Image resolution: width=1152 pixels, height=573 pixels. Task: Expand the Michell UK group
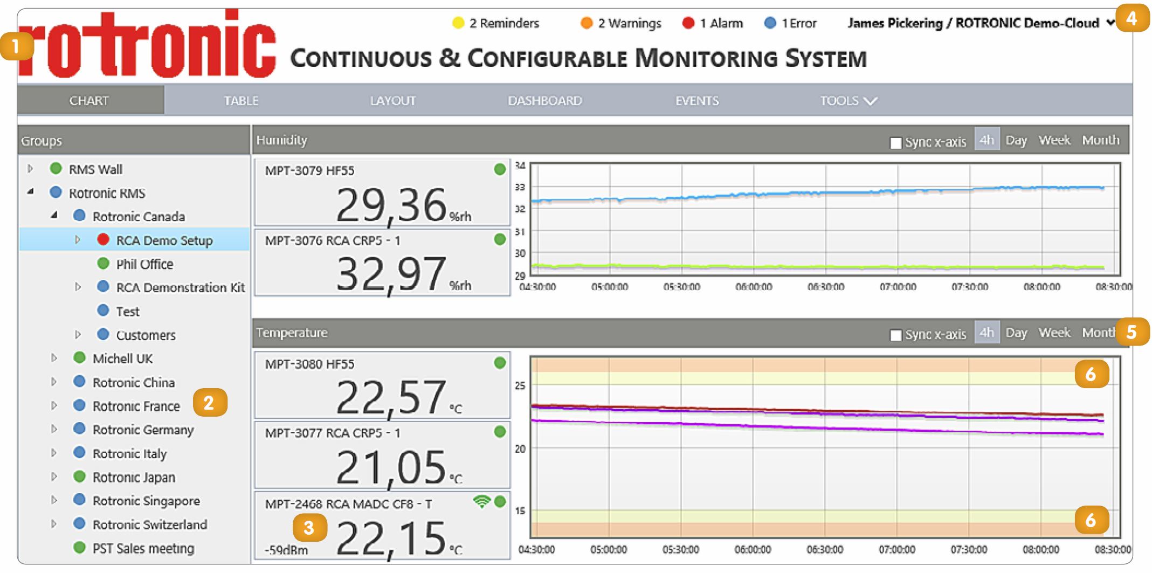point(54,357)
